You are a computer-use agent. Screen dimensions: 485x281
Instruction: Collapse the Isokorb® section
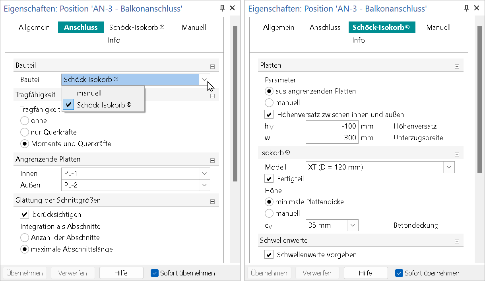coord(457,154)
